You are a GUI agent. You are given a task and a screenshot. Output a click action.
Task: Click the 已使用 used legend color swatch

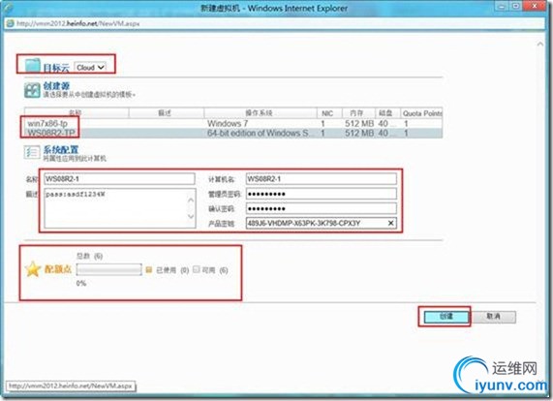pyautogui.click(x=148, y=269)
